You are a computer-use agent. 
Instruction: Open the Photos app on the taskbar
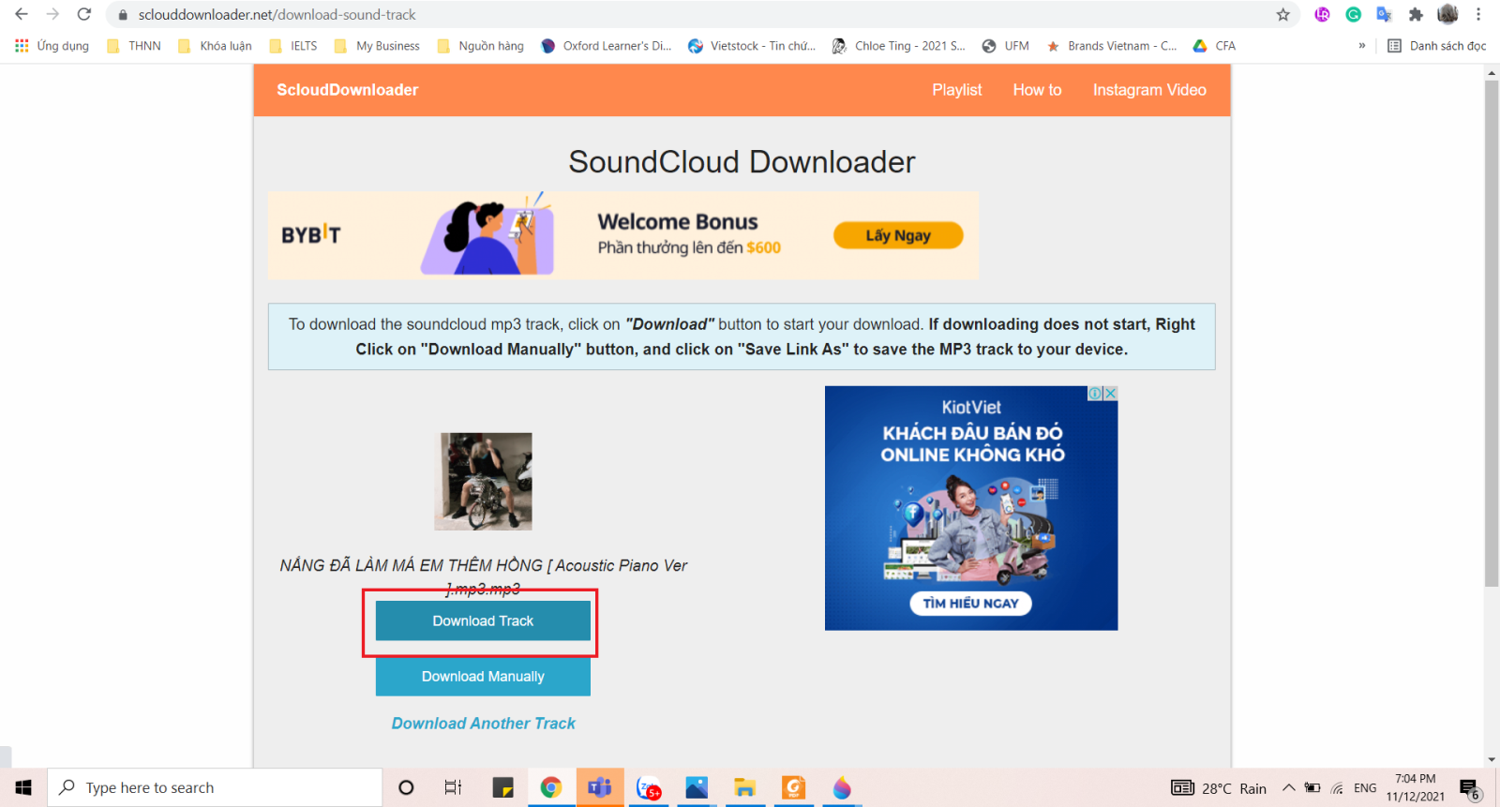coord(697,788)
